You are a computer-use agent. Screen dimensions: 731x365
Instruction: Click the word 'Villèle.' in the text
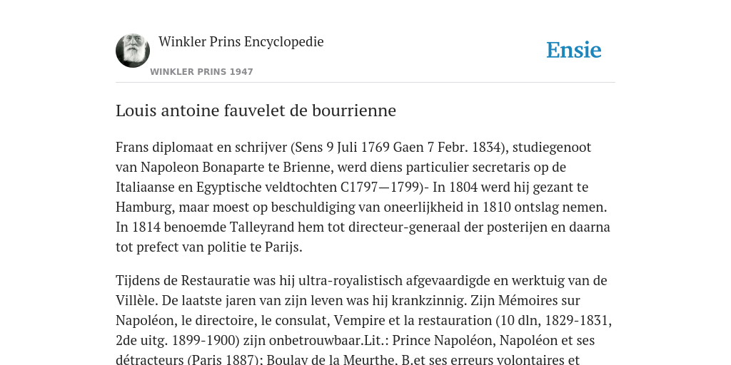[x=136, y=301]
